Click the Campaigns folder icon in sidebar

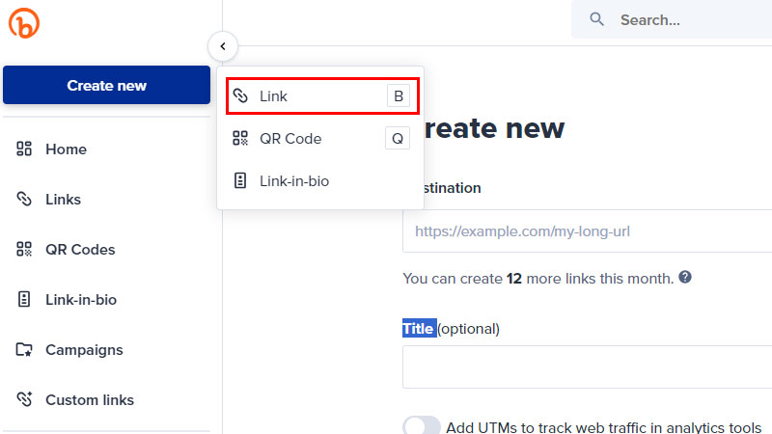pyautogui.click(x=24, y=350)
